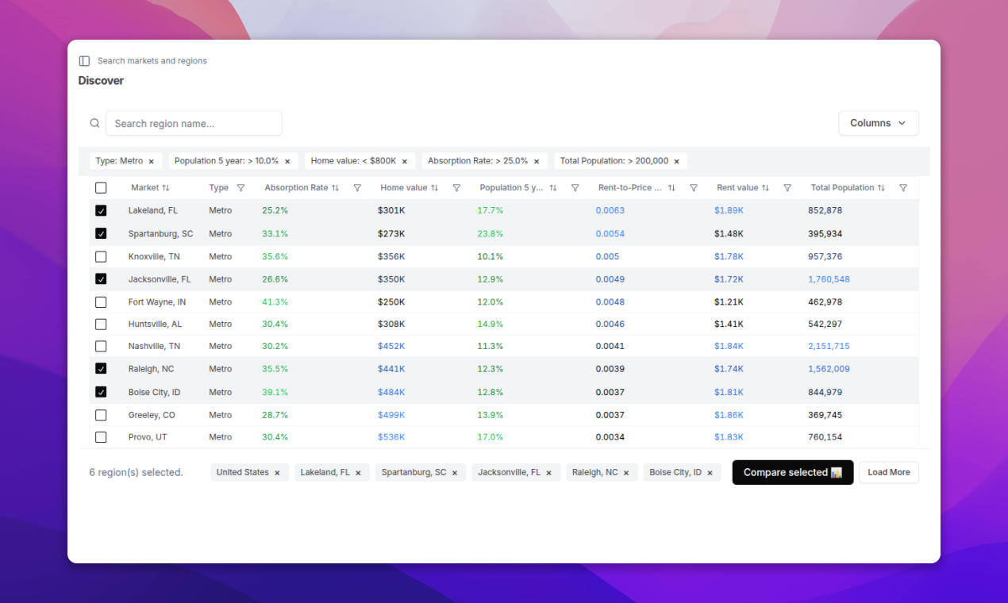The height and width of the screenshot is (603, 1008).
Task: Open filter funnel for Total Population column
Action: [903, 188]
